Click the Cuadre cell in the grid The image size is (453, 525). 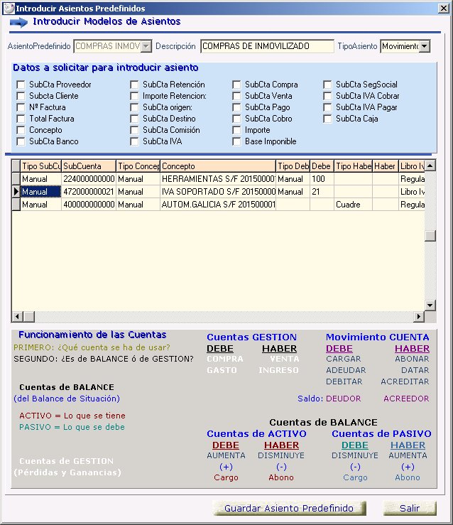353,205
